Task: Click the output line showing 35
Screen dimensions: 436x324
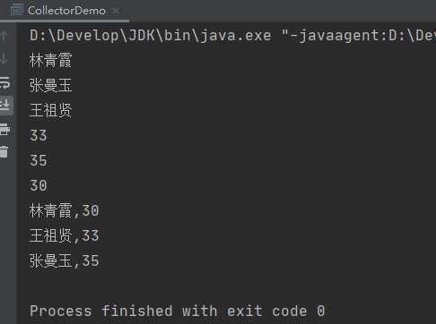Action: point(39,160)
